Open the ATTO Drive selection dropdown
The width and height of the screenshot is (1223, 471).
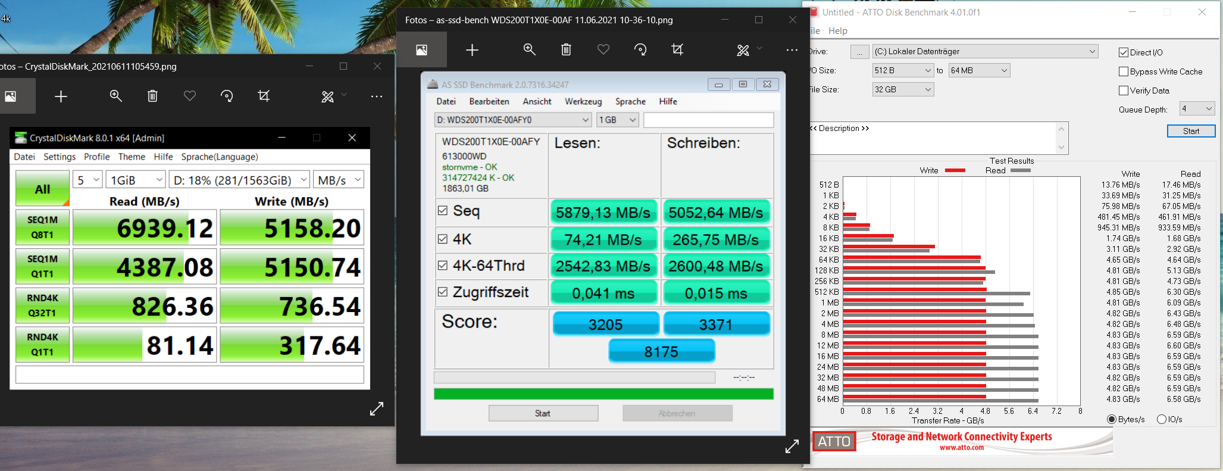(985, 52)
